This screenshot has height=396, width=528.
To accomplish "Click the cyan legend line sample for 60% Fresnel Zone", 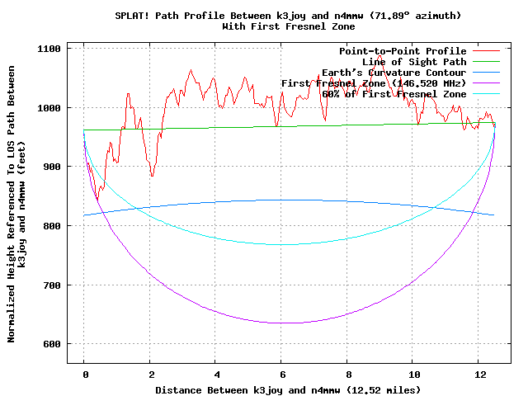I will (x=486, y=93).
